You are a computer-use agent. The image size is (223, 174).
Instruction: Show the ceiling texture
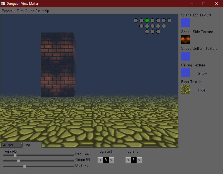(x=202, y=73)
